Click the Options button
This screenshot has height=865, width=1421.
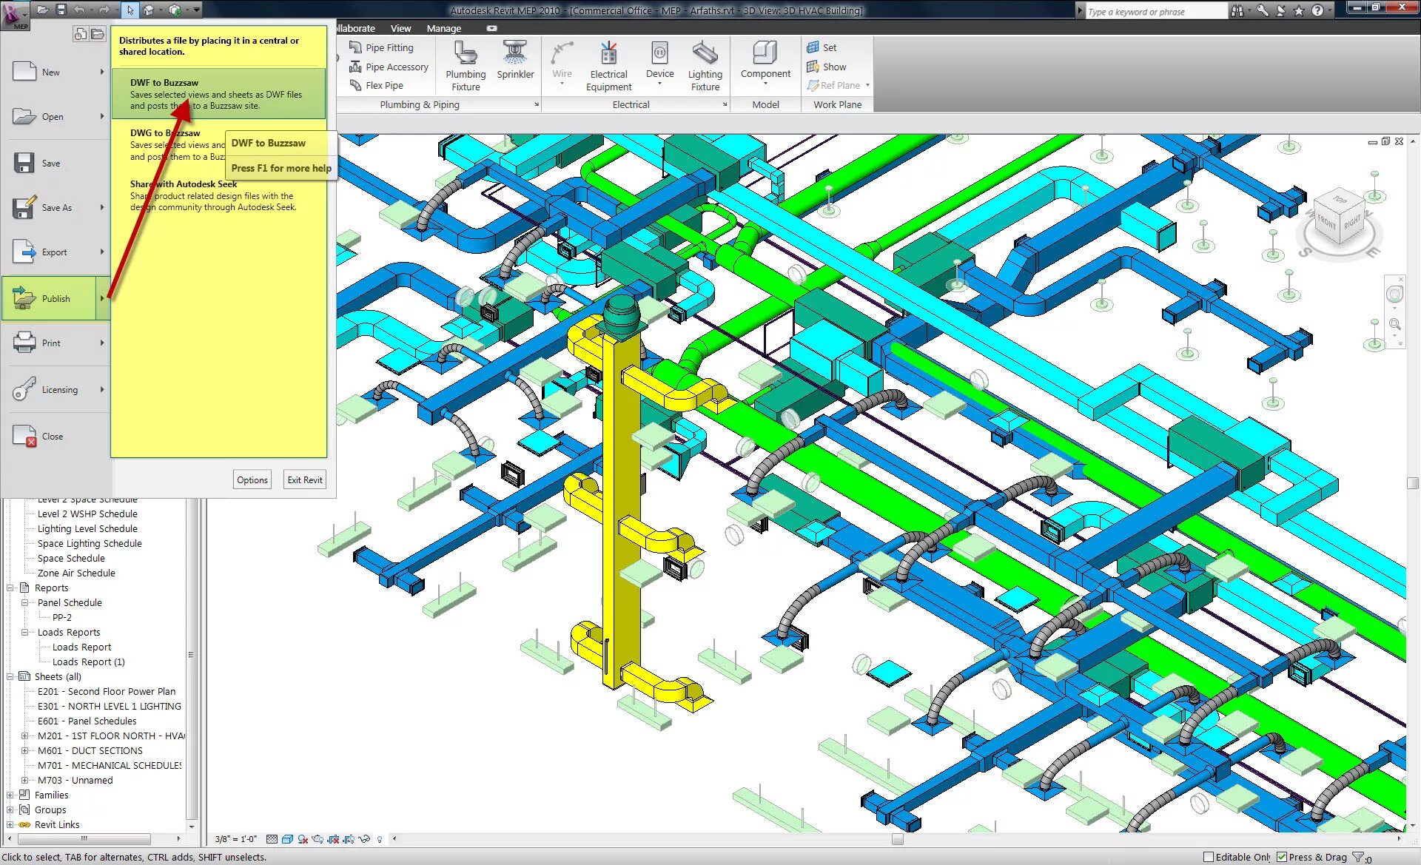click(x=252, y=479)
